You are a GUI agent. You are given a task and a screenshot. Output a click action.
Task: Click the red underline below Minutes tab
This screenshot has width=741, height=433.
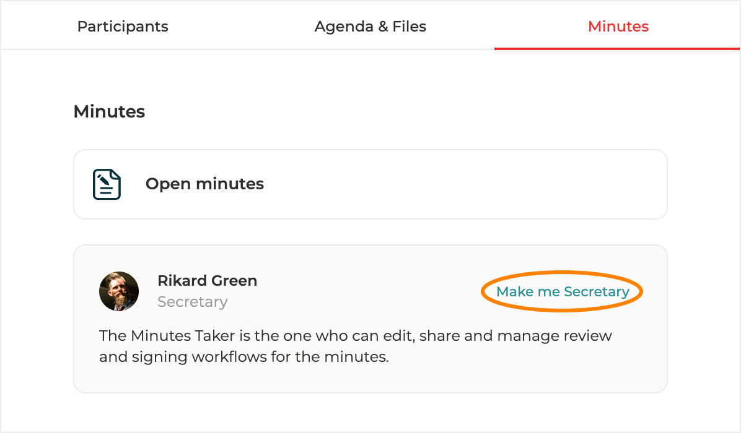coord(617,49)
